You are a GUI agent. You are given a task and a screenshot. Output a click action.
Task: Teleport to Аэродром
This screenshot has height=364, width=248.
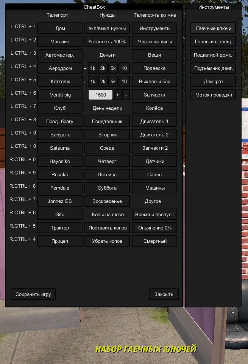pyautogui.click(x=60, y=68)
